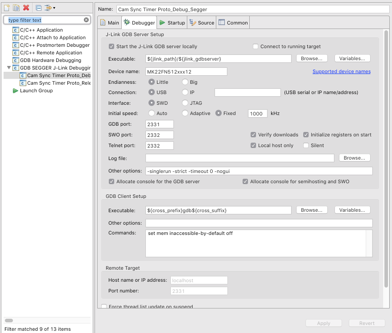
Task: Click the USB serial or IP address field
Action: [x=248, y=92]
